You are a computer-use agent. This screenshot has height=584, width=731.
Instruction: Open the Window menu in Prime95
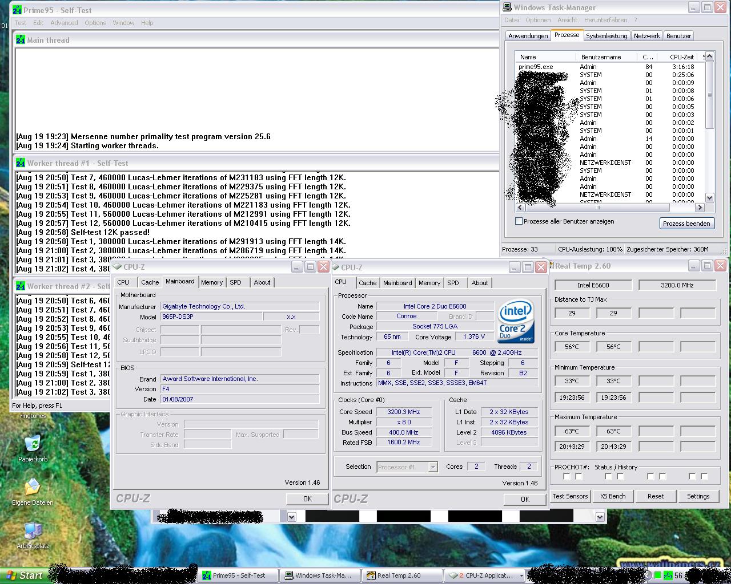click(123, 23)
